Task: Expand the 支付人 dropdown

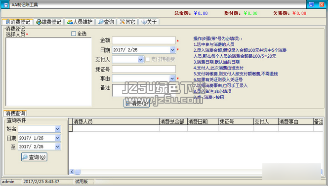Action: tap(141, 60)
